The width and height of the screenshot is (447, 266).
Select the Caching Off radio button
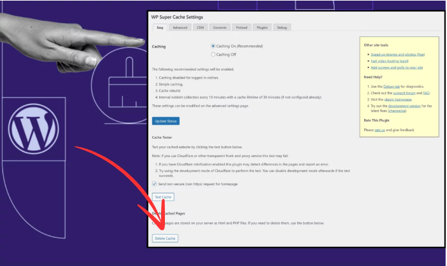(213, 55)
